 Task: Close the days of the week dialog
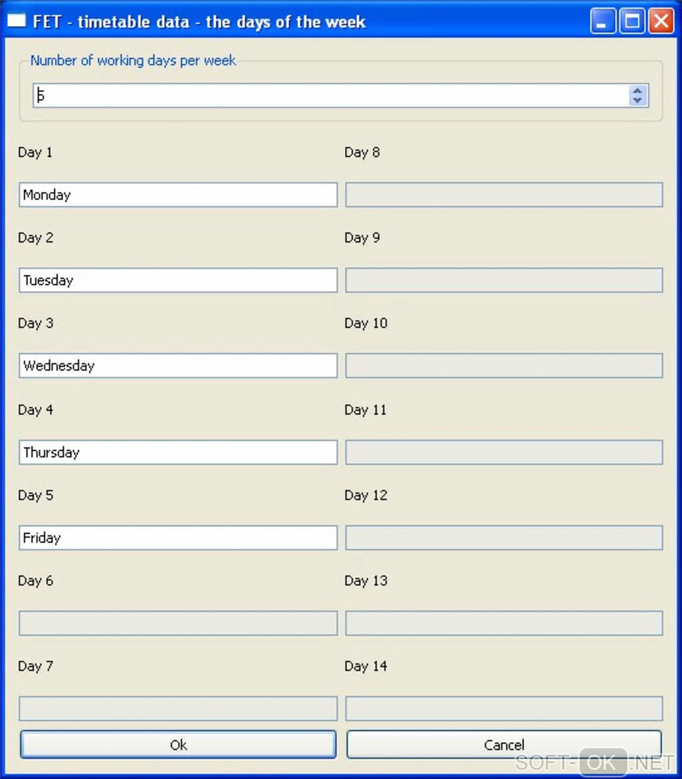point(661,21)
